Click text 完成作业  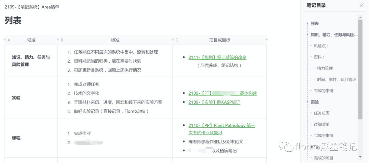(82, 134)
